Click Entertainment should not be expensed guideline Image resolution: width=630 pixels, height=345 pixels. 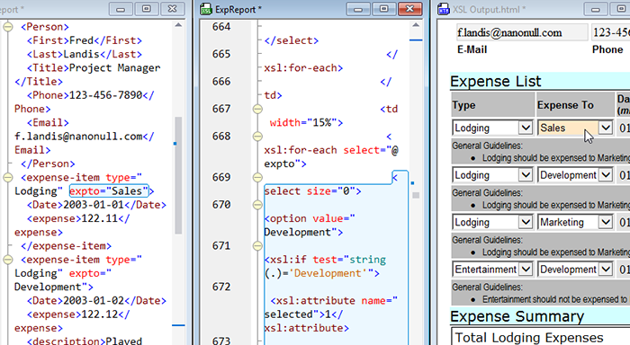[554, 299]
